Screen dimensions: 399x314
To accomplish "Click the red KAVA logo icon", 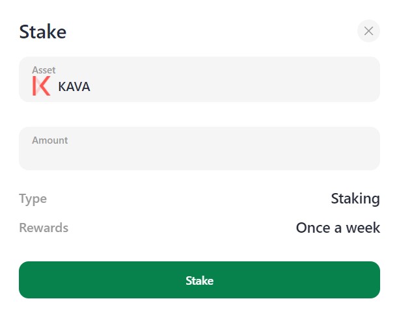I will [x=41, y=86].
